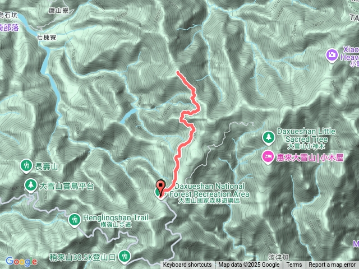The height and width of the screenshot is (269, 359).
Task: Select the 波津加 place label
Action: coord(279,257)
